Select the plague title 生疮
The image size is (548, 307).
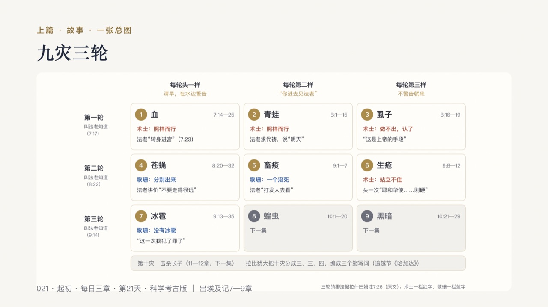384,165
